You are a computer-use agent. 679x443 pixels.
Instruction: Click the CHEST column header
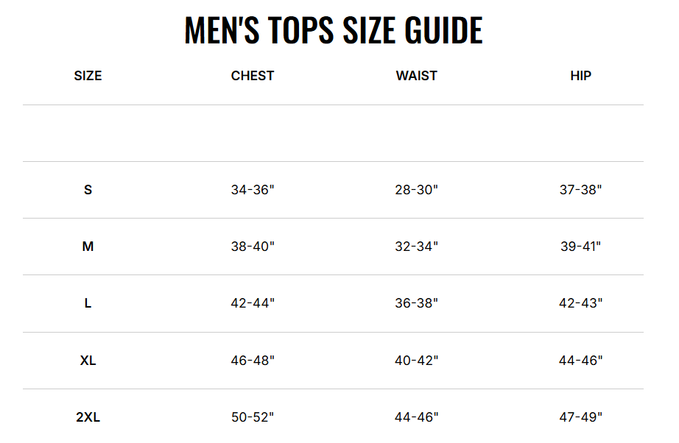(x=253, y=76)
